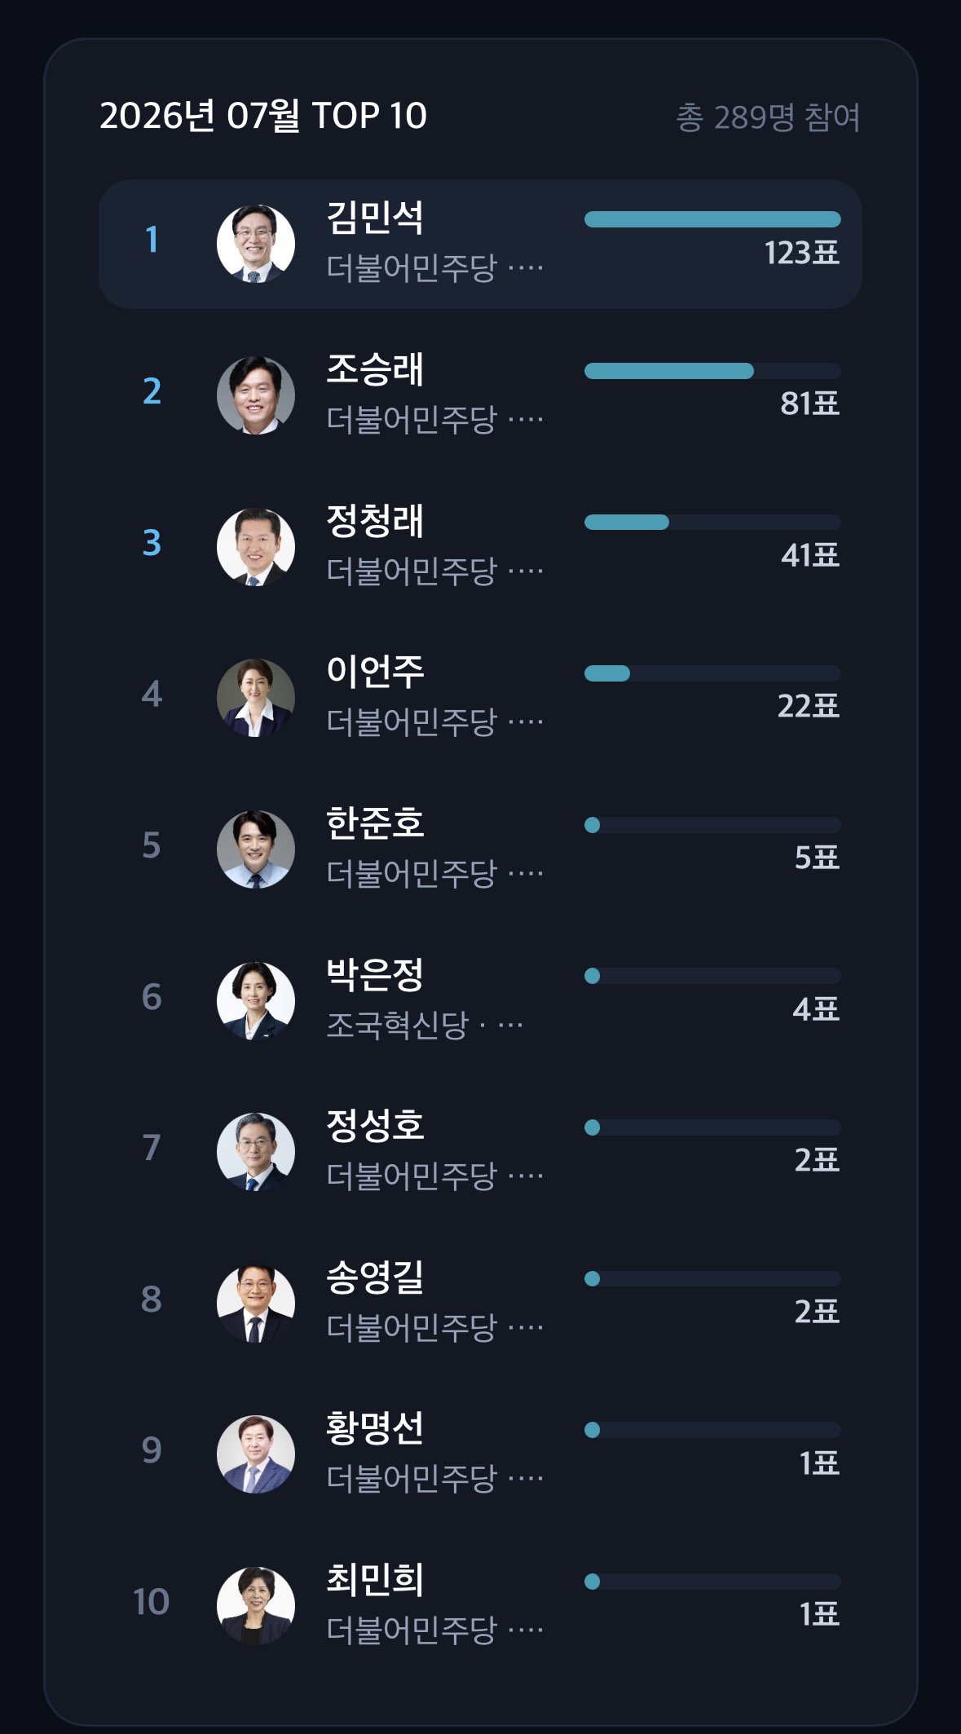Click the 2026년 07월 TOP 10 heading
Viewport: 961px width, 1734px height.
pyautogui.click(x=263, y=116)
